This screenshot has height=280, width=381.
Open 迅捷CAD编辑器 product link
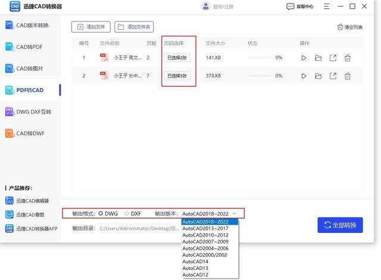click(x=27, y=201)
